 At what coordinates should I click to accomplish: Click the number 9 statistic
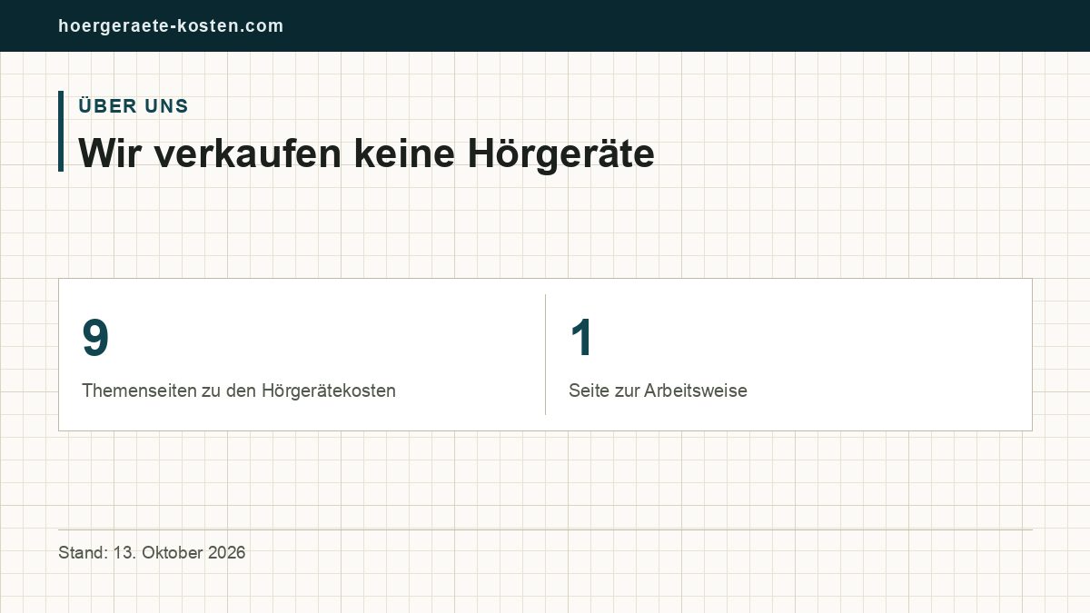(95, 338)
